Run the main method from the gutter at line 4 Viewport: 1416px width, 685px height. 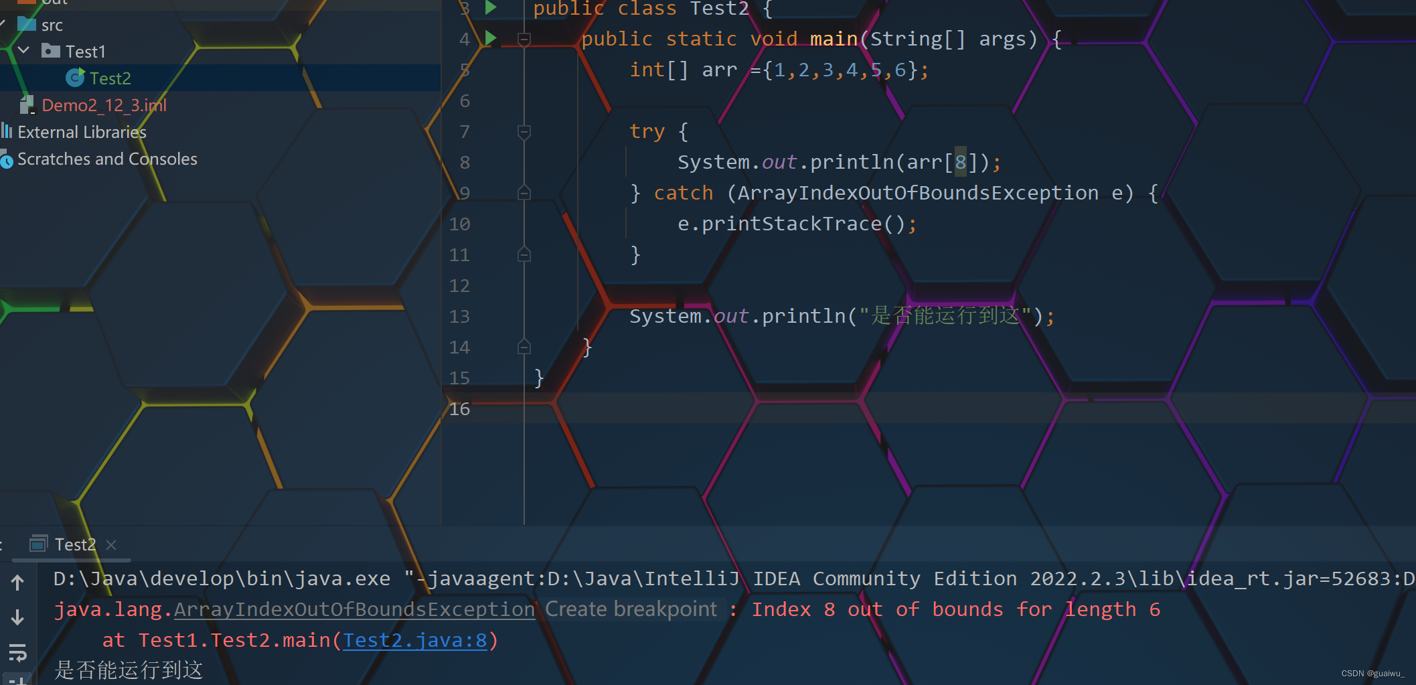[x=491, y=38]
